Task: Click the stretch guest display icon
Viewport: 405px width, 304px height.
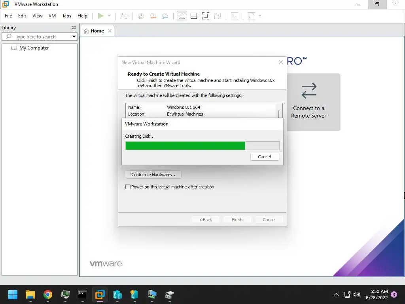Action: pyautogui.click(x=251, y=16)
